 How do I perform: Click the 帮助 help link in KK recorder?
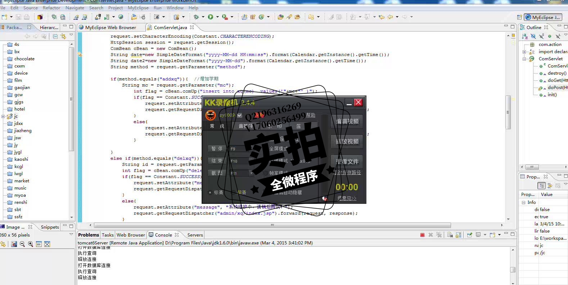311,115
